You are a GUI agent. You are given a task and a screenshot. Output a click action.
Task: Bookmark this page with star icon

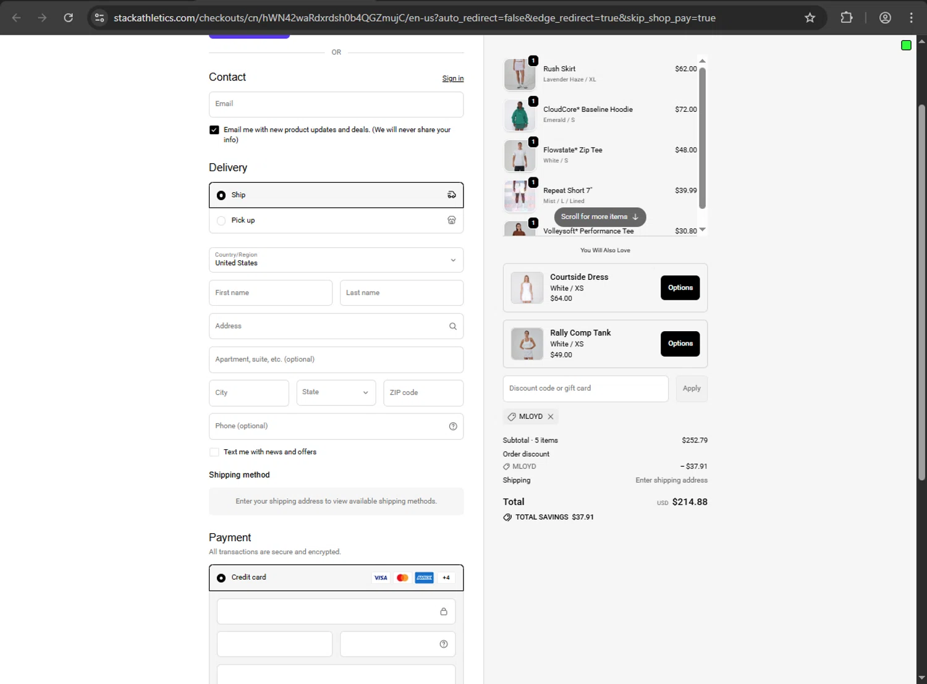pos(810,18)
